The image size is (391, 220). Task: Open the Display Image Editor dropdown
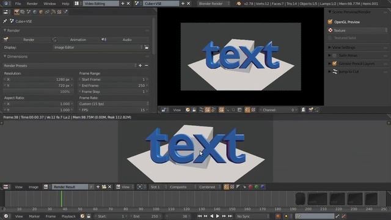coord(98,47)
